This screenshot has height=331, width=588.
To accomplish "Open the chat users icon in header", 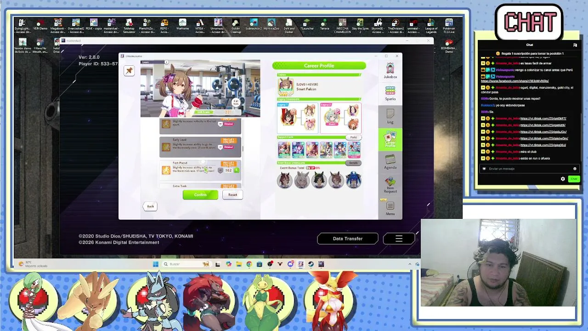I will pyautogui.click(x=575, y=45).
